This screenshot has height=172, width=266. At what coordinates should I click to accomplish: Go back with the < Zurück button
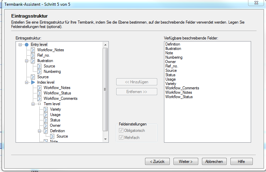(x=157, y=162)
